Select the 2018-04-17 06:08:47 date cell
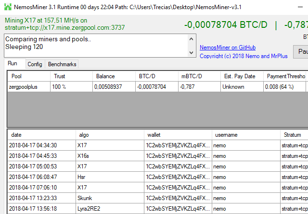Viewport: 308px width, 214px height. coord(41,177)
